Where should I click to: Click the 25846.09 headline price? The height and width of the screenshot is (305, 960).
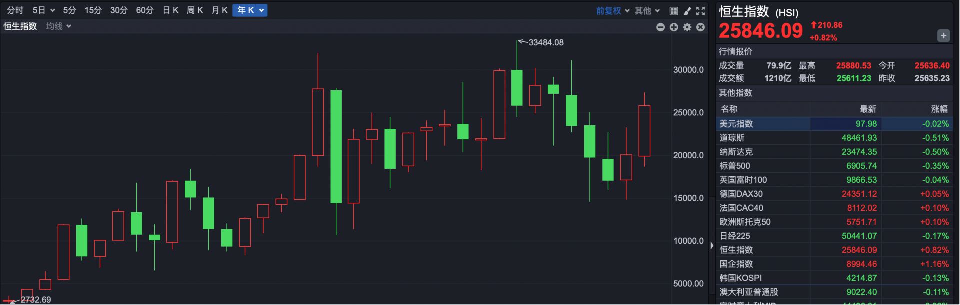(760, 31)
